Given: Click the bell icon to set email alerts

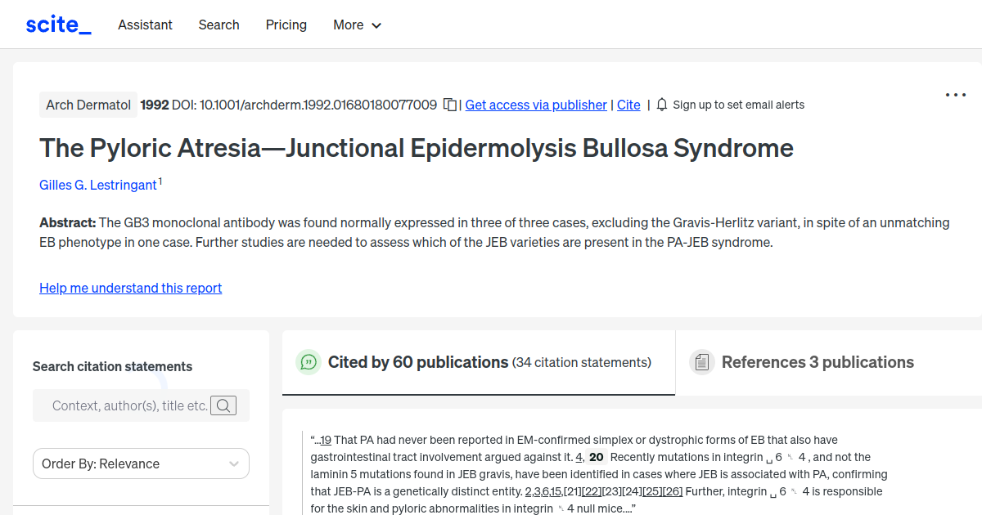Looking at the screenshot, I should (x=661, y=105).
